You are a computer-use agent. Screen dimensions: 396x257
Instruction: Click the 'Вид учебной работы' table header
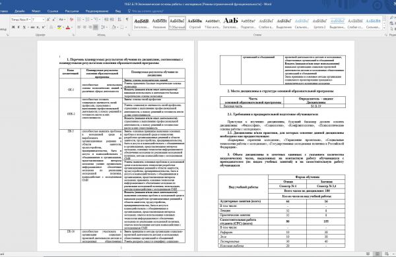(243, 187)
